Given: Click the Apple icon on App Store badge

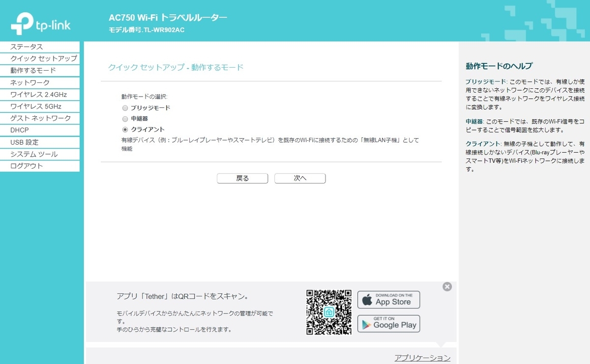Looking at the screenshot, I should (367, 299).
